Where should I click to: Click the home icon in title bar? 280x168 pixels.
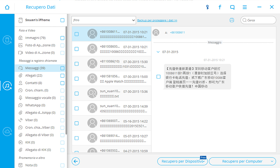(7, 7)
